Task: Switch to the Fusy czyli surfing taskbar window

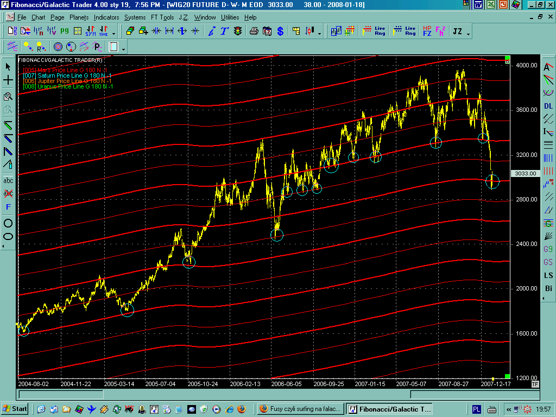Action: point(300,409)
